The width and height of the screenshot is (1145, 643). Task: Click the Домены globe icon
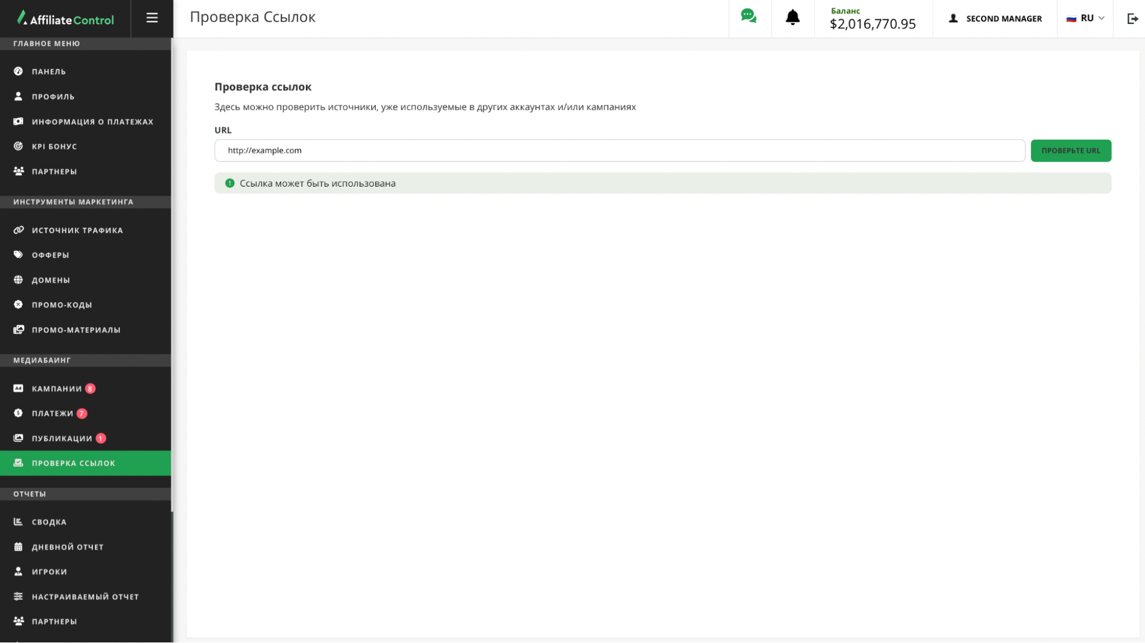pos(18,280)
